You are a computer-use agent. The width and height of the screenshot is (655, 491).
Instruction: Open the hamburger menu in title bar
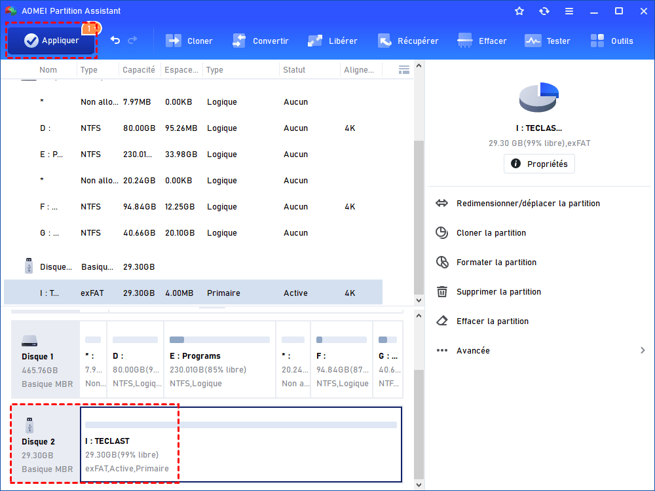coord(569,11)
